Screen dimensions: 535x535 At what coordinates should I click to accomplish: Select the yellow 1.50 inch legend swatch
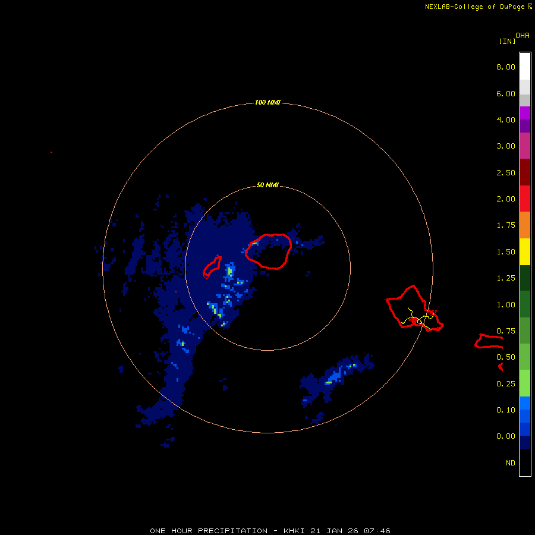(525, 252)
